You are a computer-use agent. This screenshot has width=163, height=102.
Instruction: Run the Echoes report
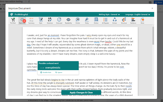pos(115,21)
